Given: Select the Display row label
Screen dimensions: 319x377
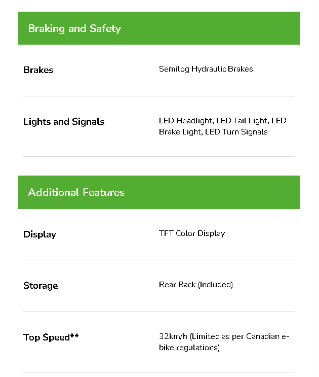Looking at the screenshot, I should click(x=39, y=234).
